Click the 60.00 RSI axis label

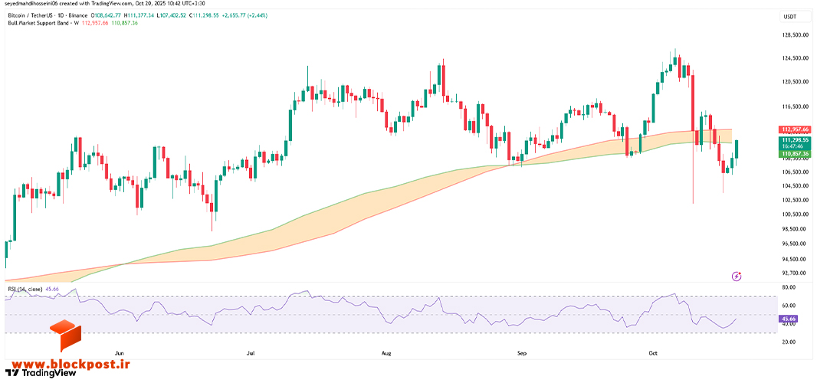point(787,306)
